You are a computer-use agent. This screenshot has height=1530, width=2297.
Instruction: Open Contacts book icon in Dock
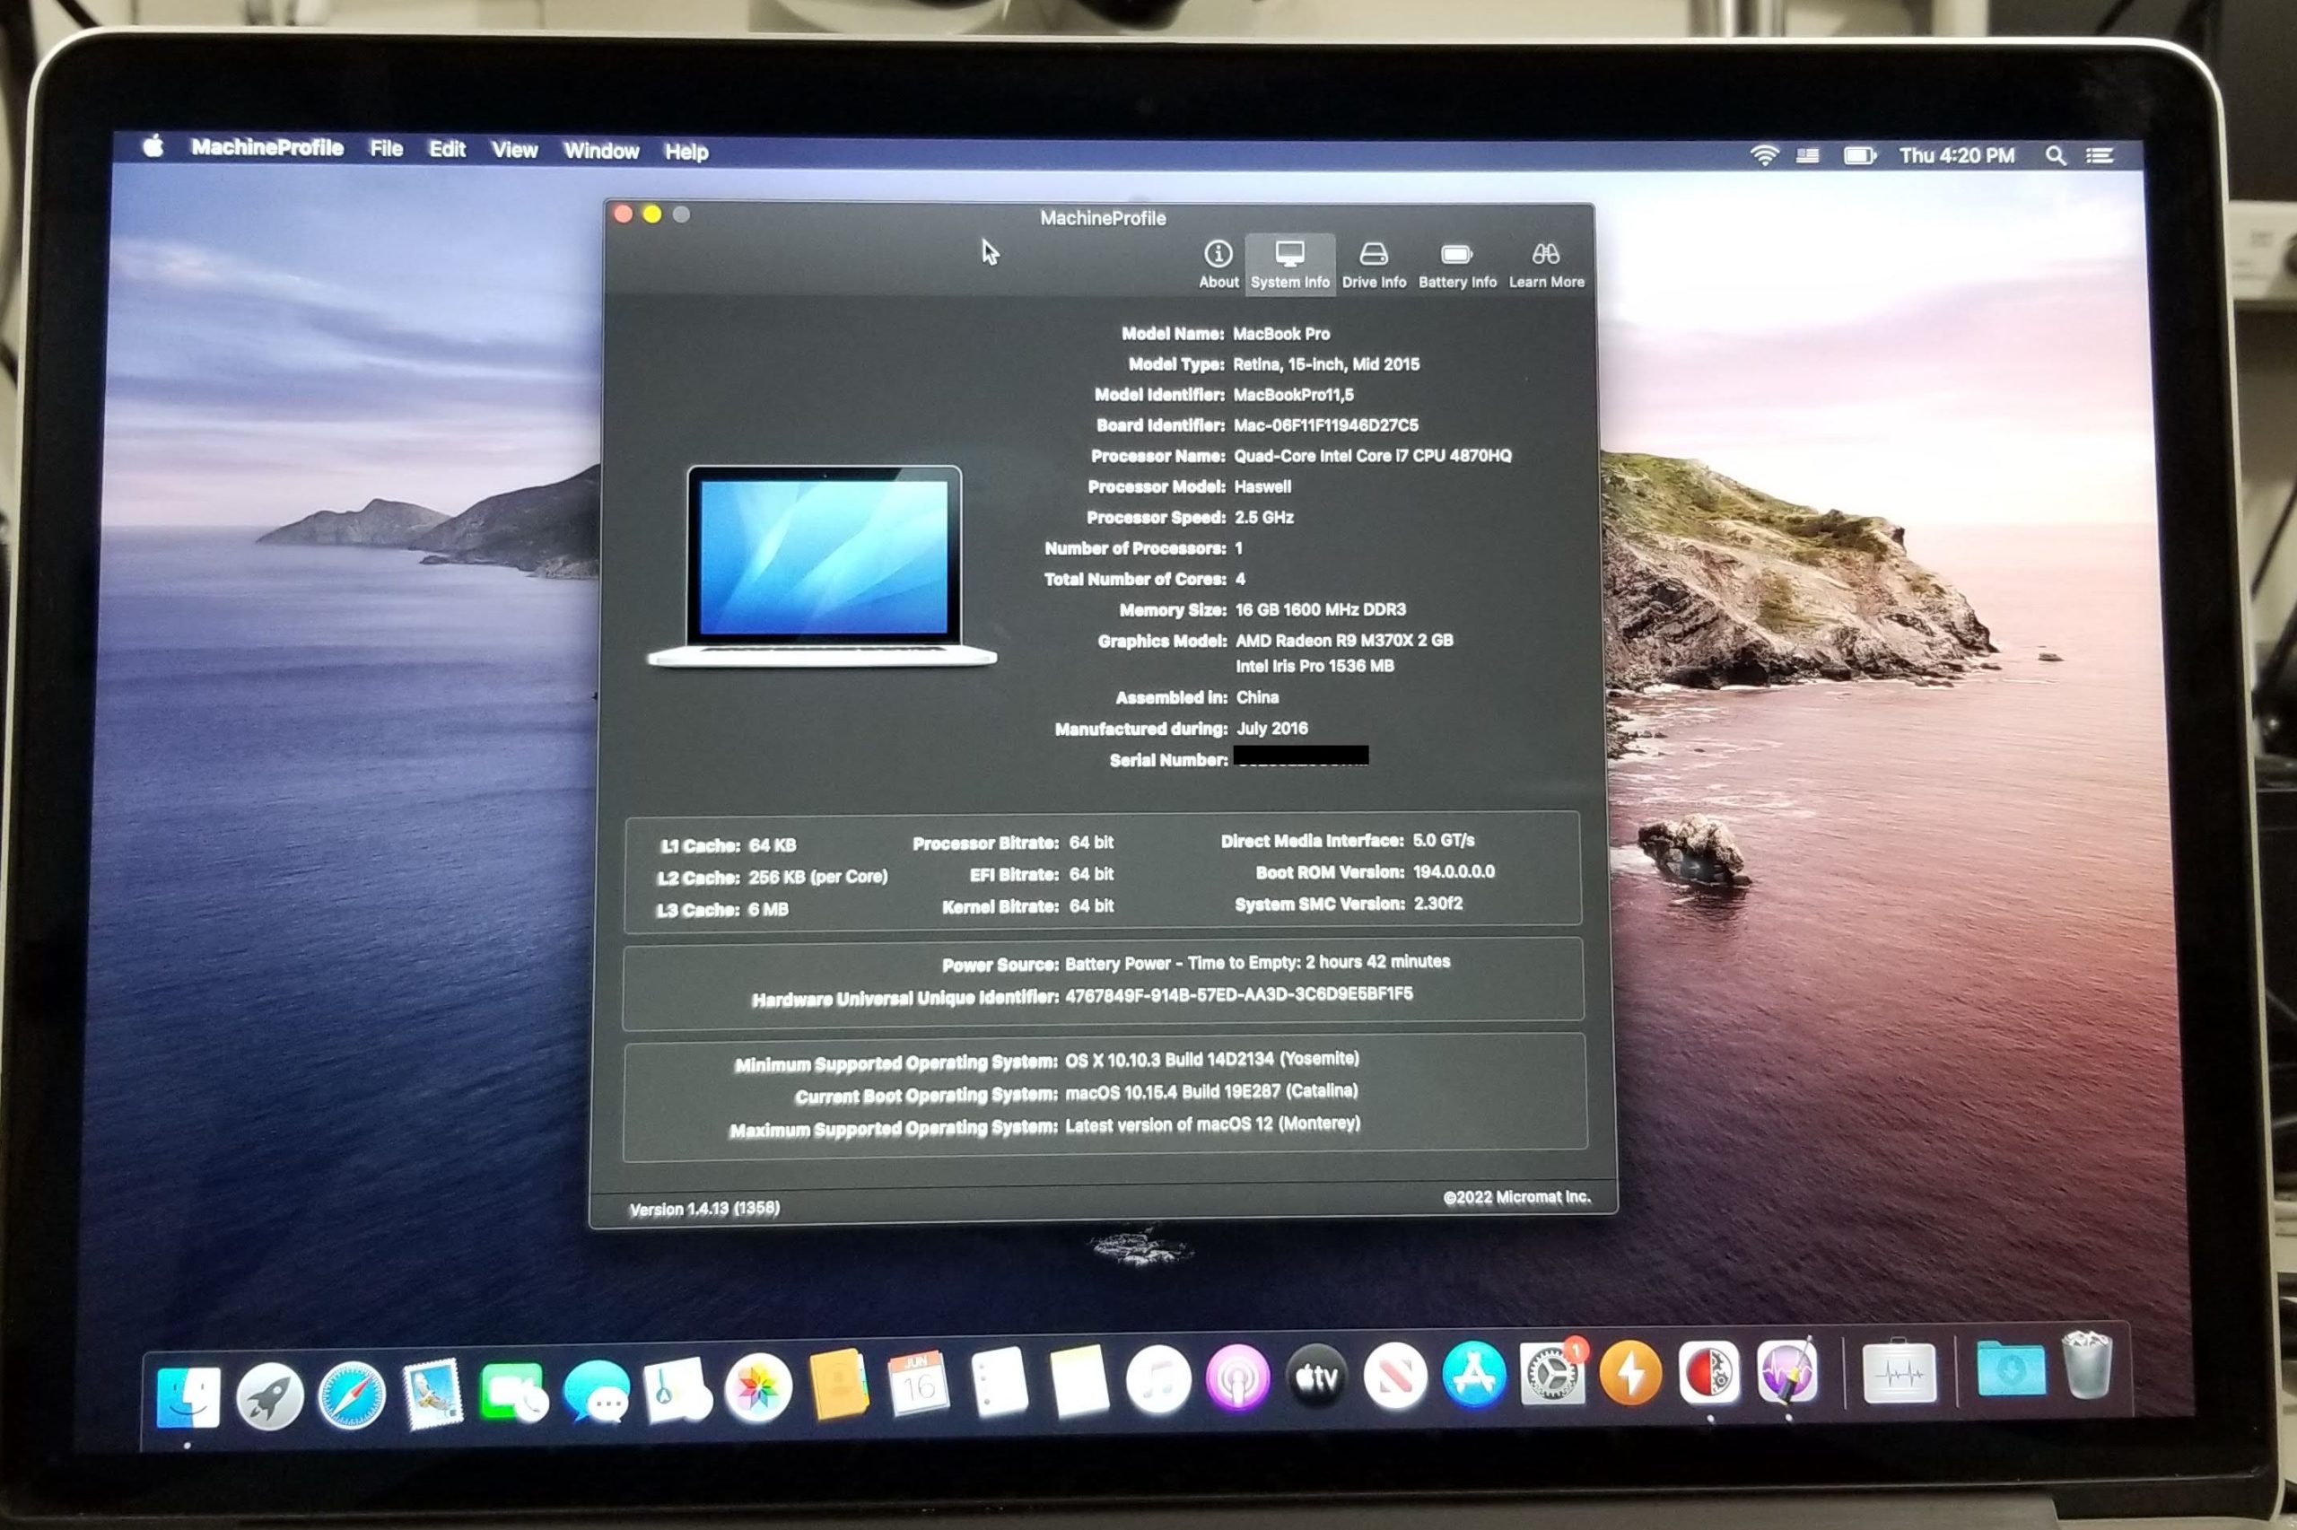839,1385
